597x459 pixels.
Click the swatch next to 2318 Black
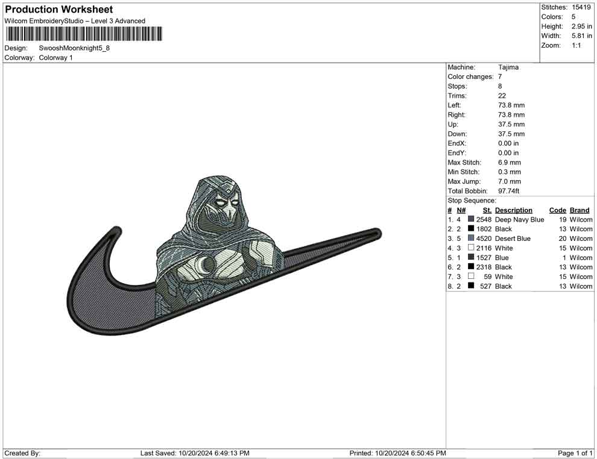coord(471,267)
